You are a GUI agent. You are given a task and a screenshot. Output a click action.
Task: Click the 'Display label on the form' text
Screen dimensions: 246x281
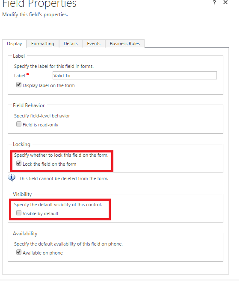pos(49,86)
